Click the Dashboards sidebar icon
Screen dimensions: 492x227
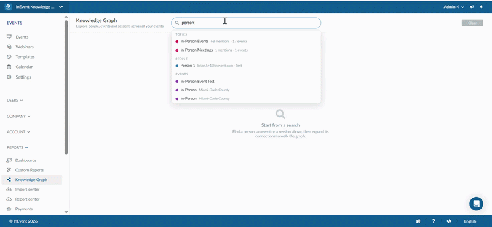point(9,160)
